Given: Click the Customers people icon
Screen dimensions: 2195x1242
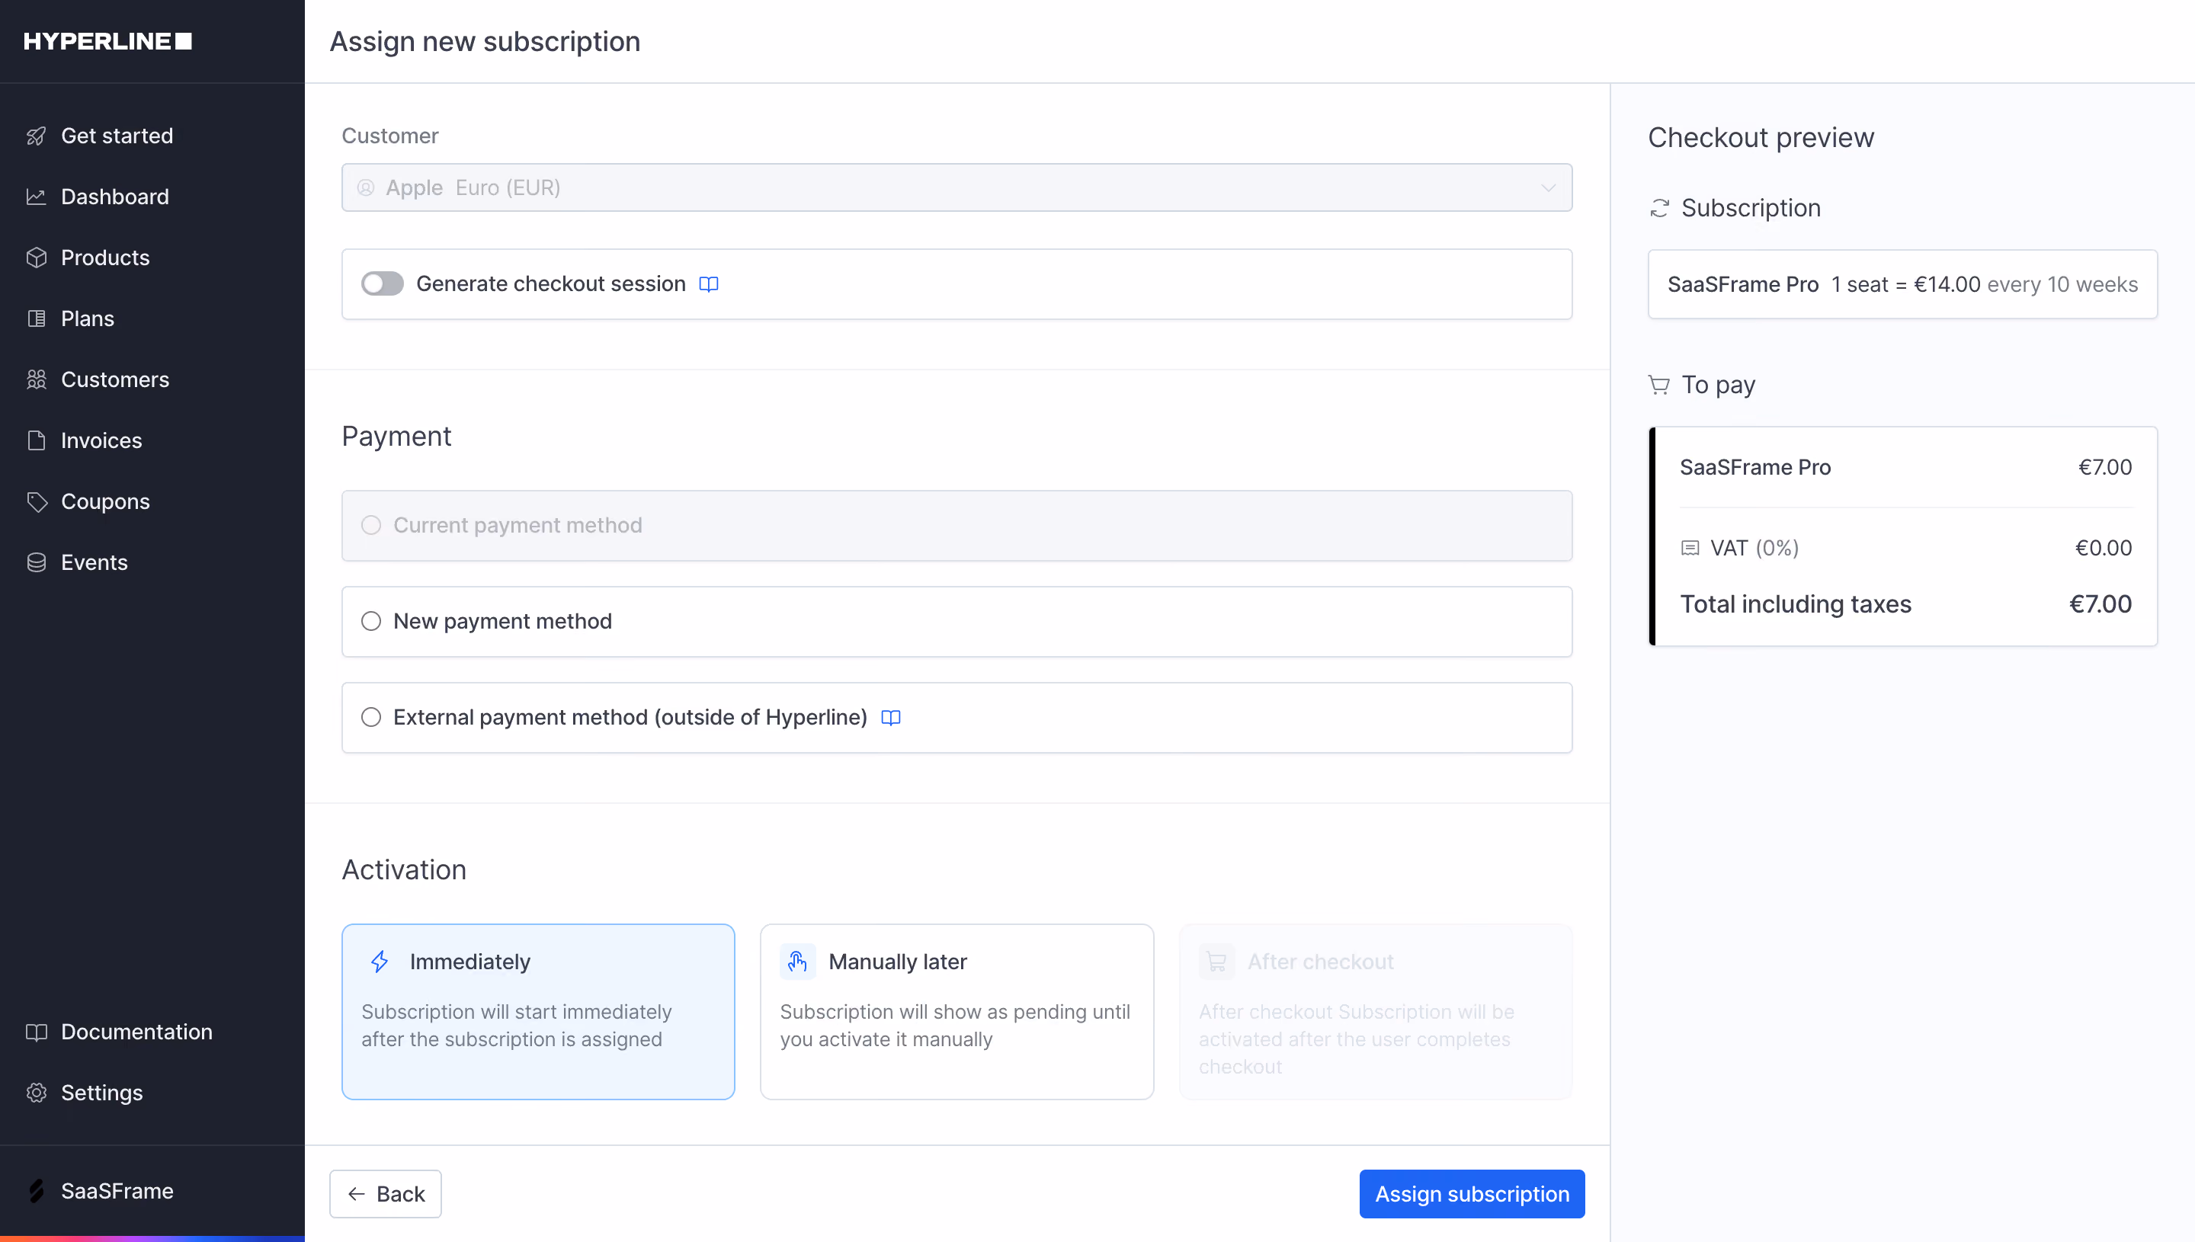Looking at the screenshot, I should [x=36, y=379].
